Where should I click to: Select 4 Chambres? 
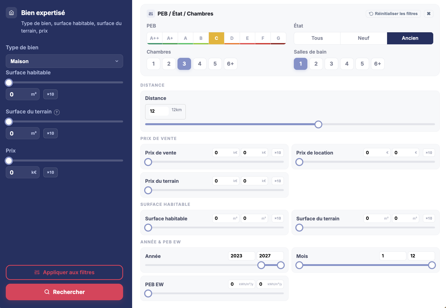tap(200, 64)
